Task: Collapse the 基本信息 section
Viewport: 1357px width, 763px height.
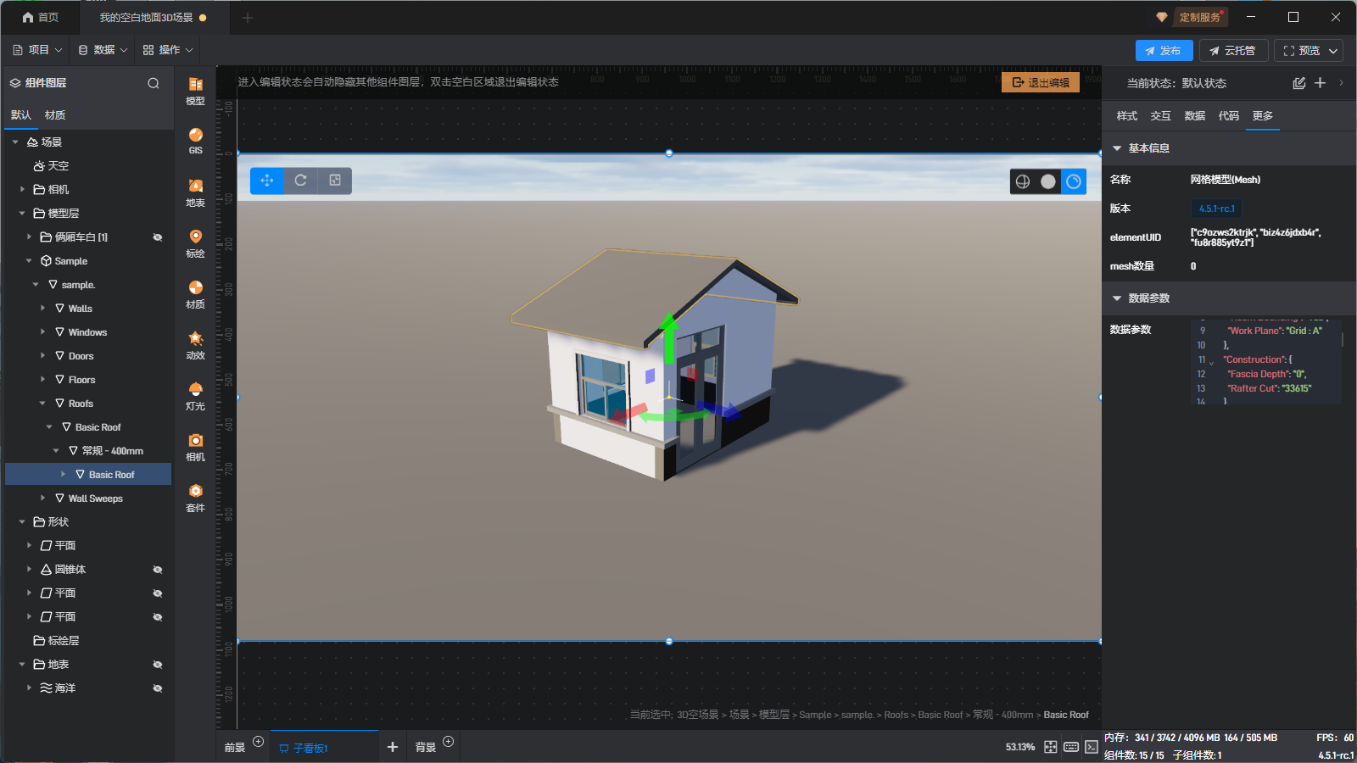Action: pyautogui.click(x=1117, y=148)
